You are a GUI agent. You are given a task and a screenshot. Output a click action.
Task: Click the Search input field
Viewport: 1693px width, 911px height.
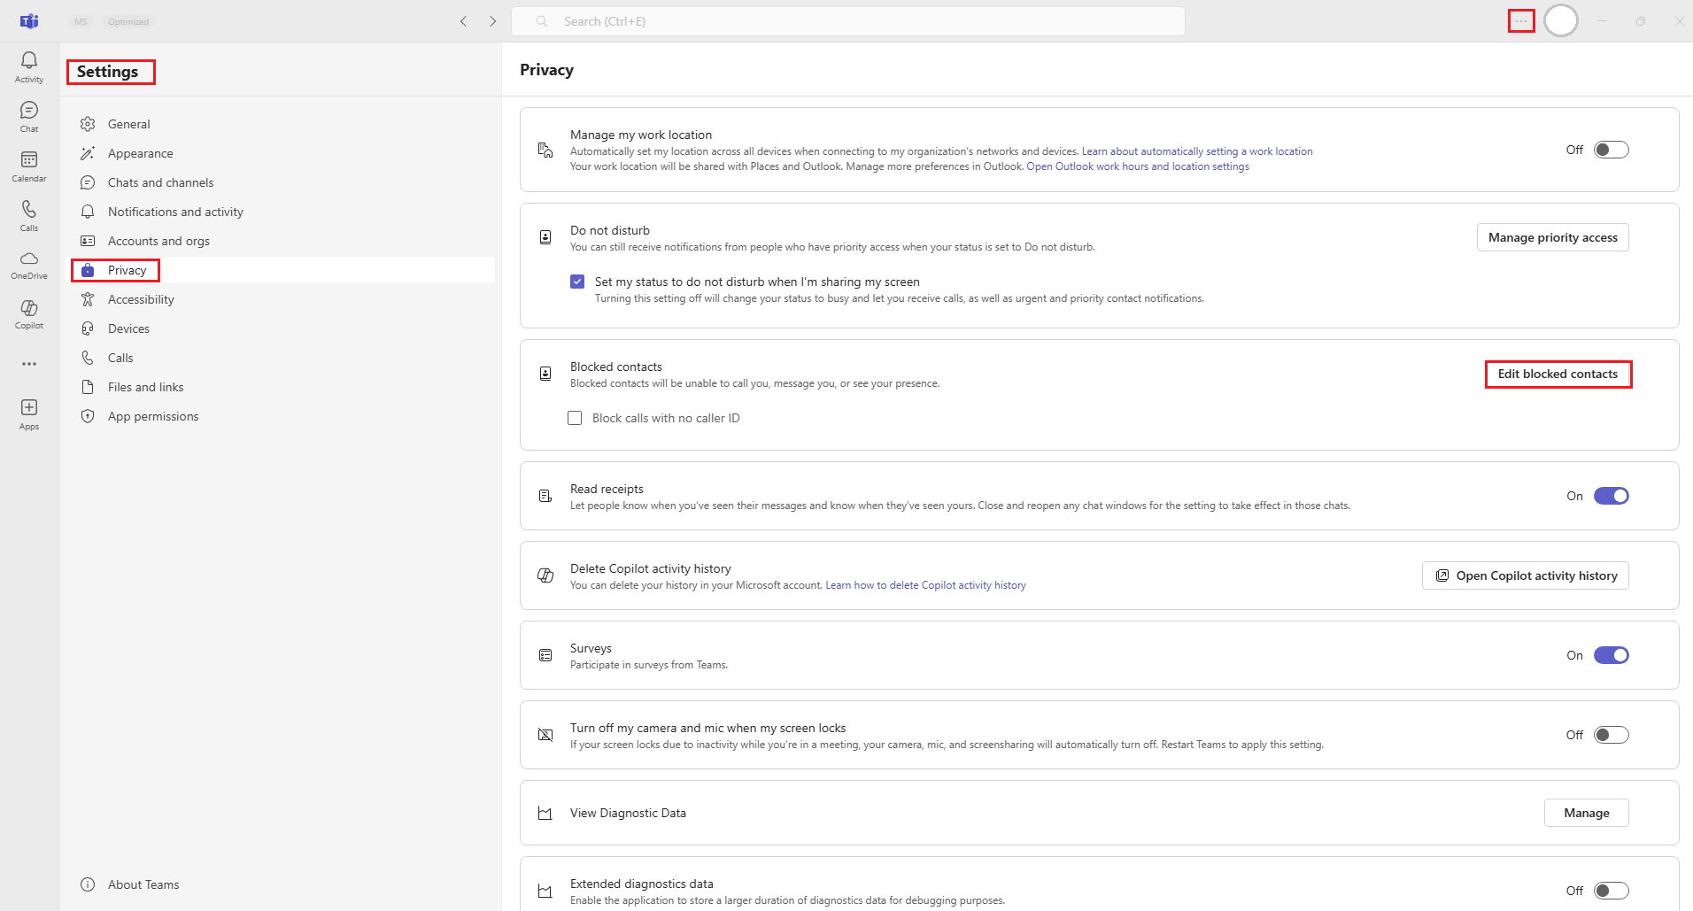tap(847, 21)
